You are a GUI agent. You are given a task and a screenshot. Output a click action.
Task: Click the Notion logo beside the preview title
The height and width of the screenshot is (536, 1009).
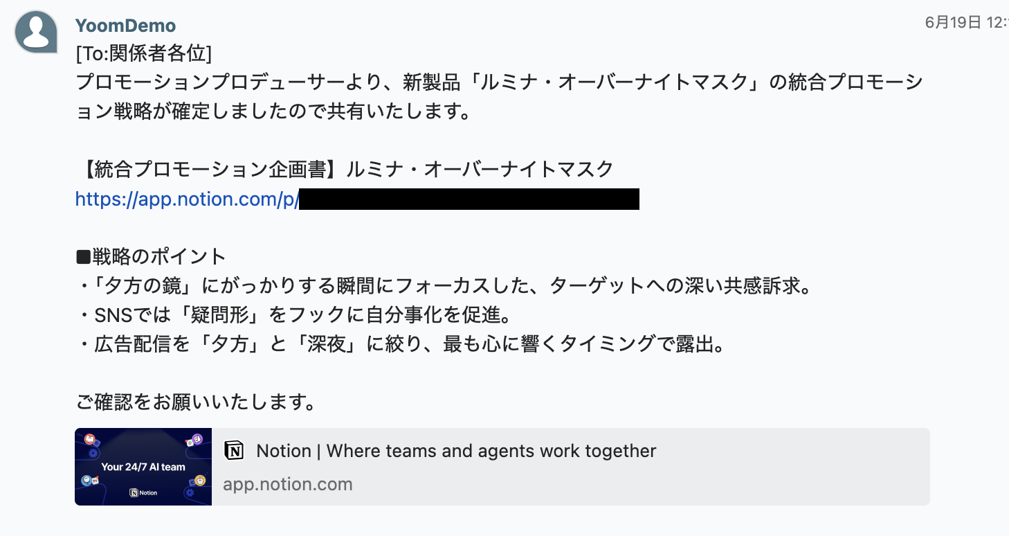[x=235, y=452]
